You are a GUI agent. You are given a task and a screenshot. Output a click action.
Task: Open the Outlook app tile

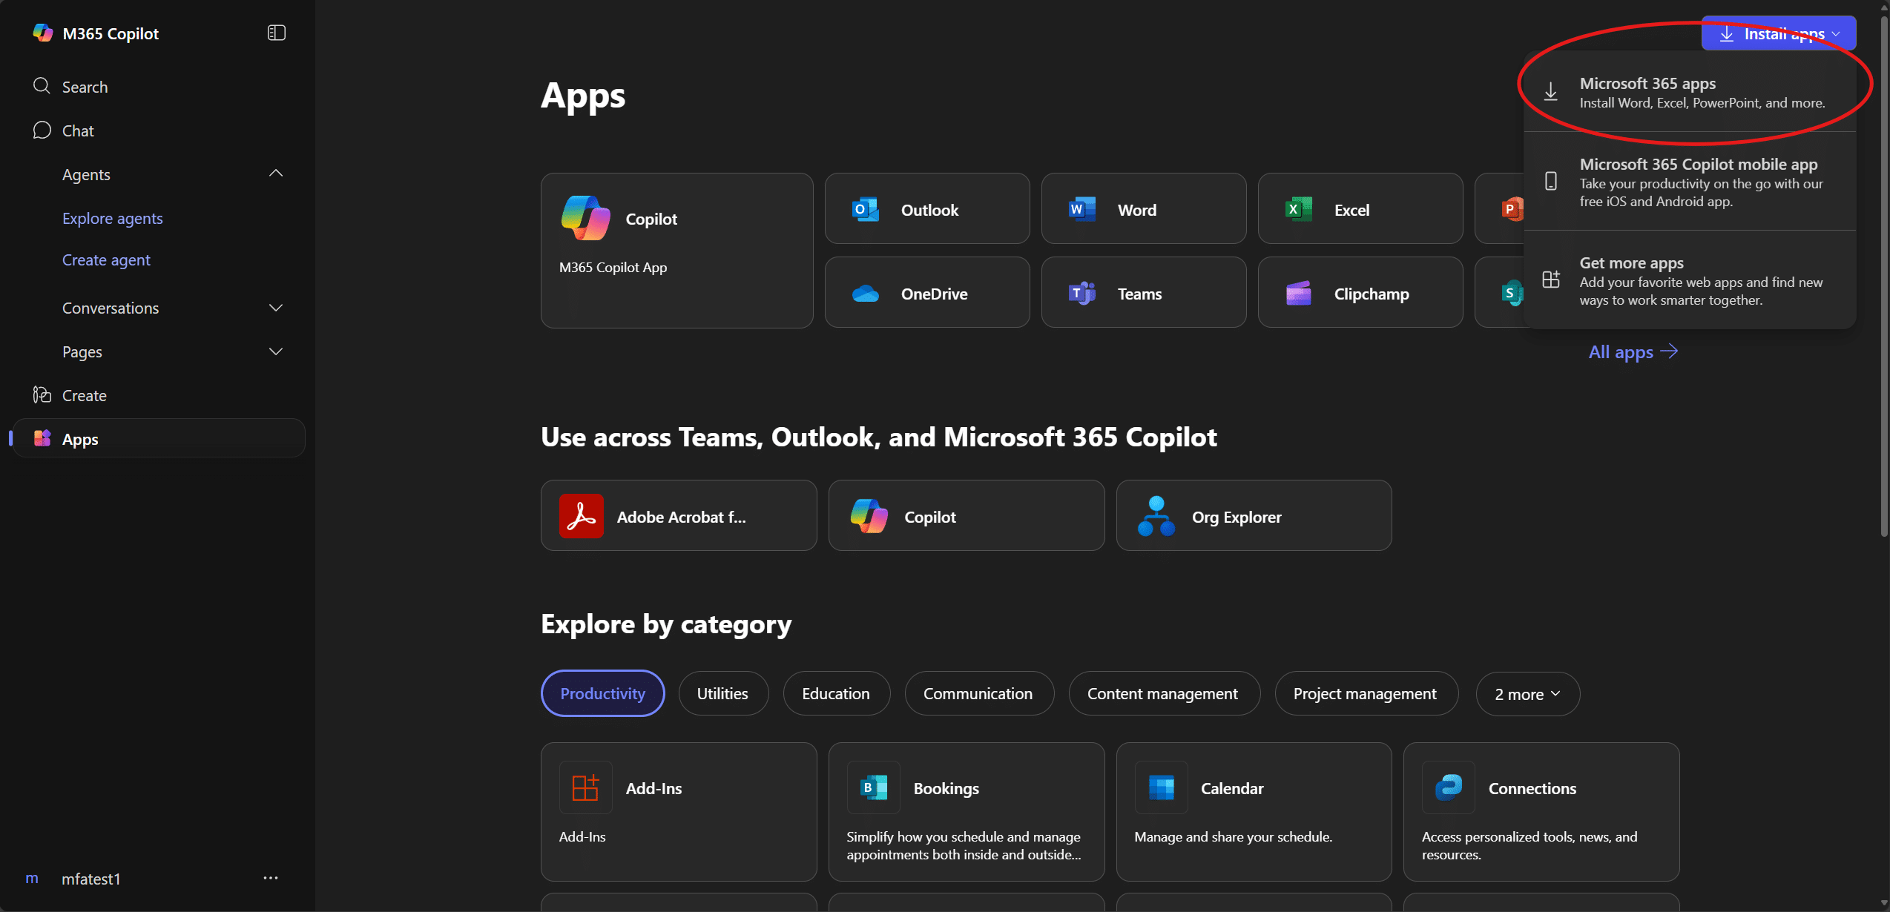926,209
